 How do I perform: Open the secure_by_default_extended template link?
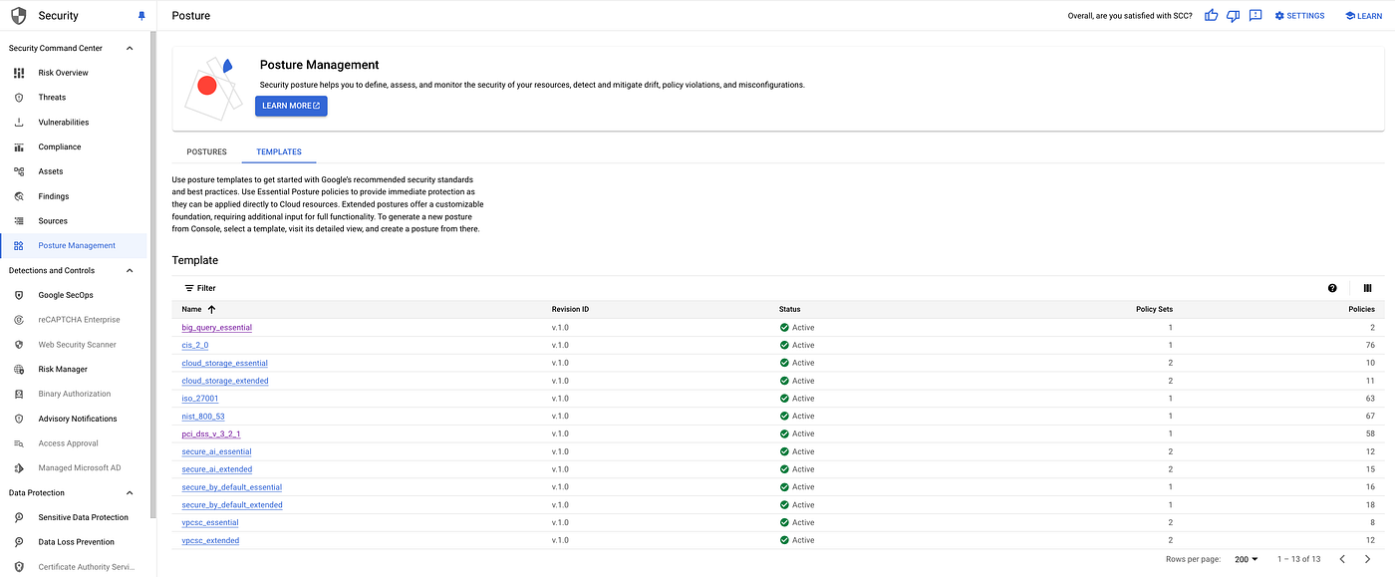(231, 505)
